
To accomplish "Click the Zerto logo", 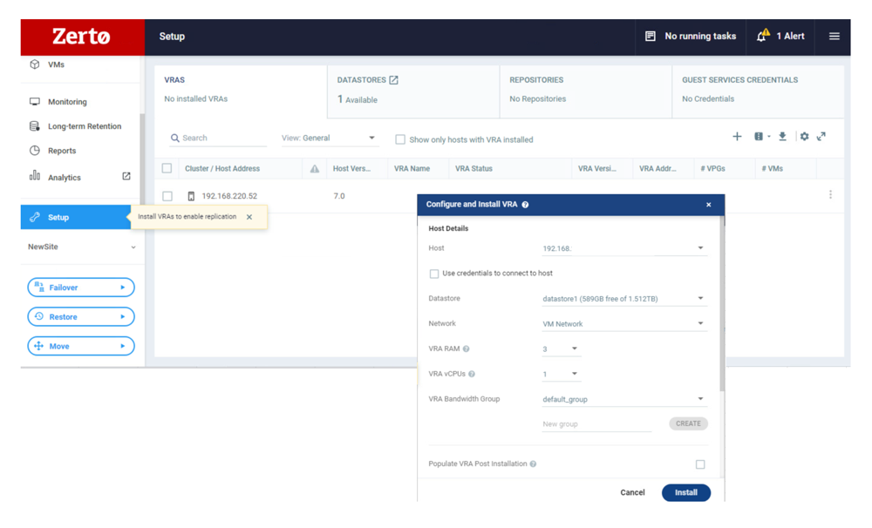I will click(81, 37).
